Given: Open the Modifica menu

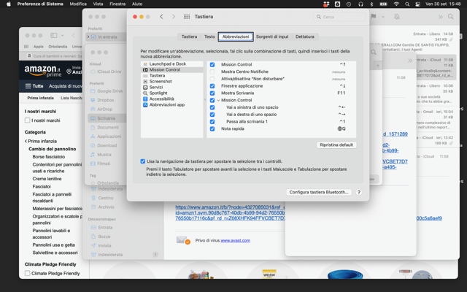Looking at the screenshot, I should pos(78,4).
